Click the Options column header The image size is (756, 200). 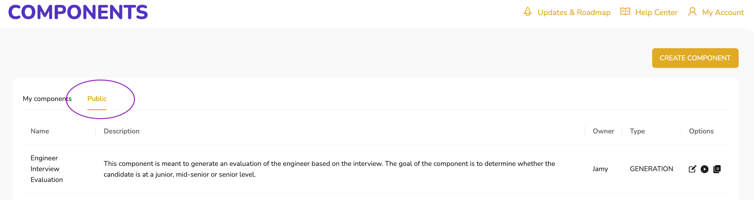tap(701, 131)
